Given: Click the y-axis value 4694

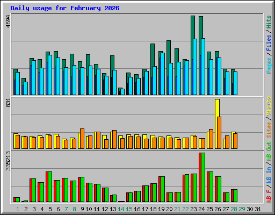Looking at the screenshot, I should (8, 21).
